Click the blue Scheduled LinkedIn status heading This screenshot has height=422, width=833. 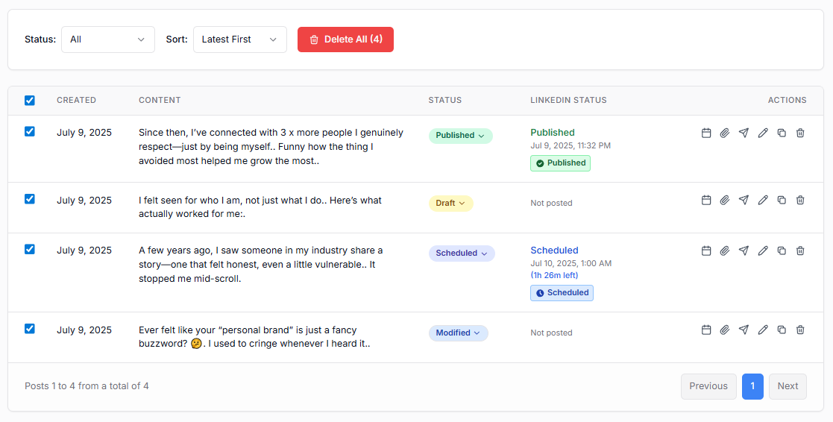[554, 250]
